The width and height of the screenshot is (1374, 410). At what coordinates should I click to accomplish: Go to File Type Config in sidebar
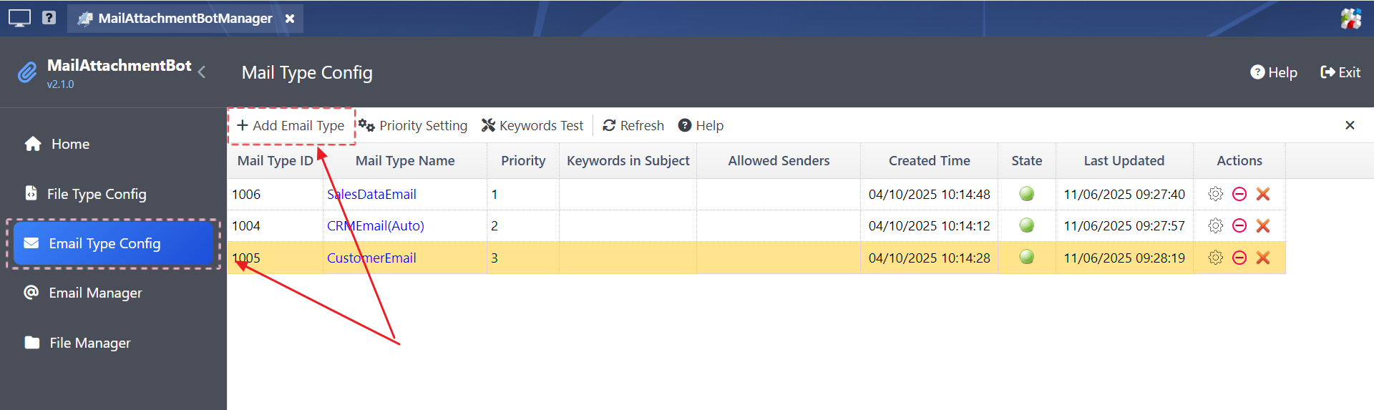point(96,194)
